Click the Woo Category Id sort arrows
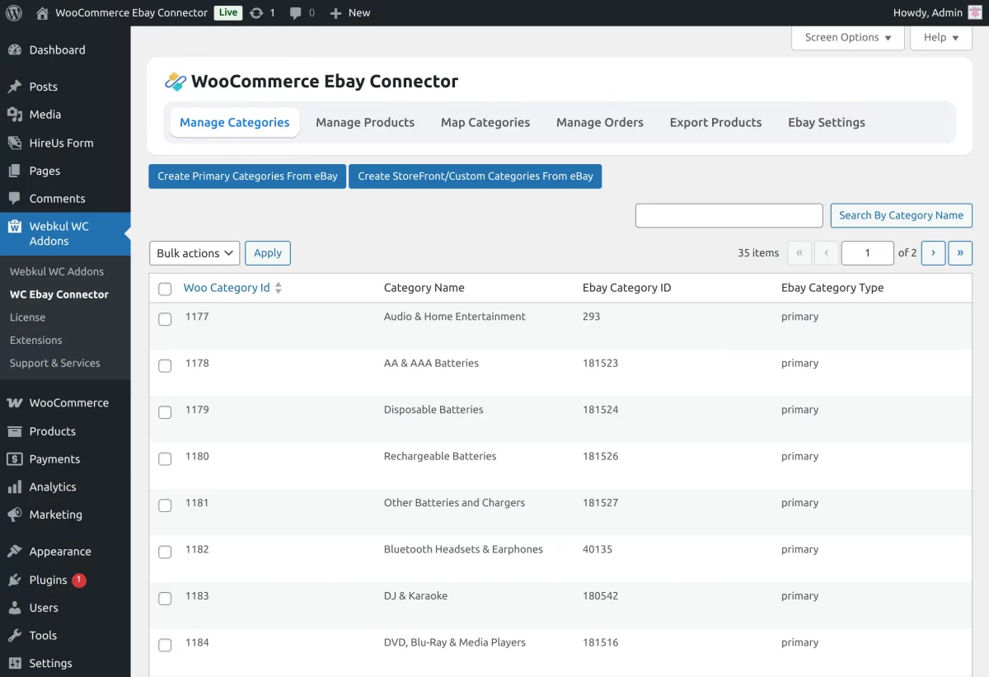The image size is (989, 677). pos(279,288)
